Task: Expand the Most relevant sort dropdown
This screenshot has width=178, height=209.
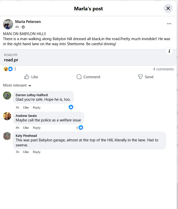Action: point(17,85)
